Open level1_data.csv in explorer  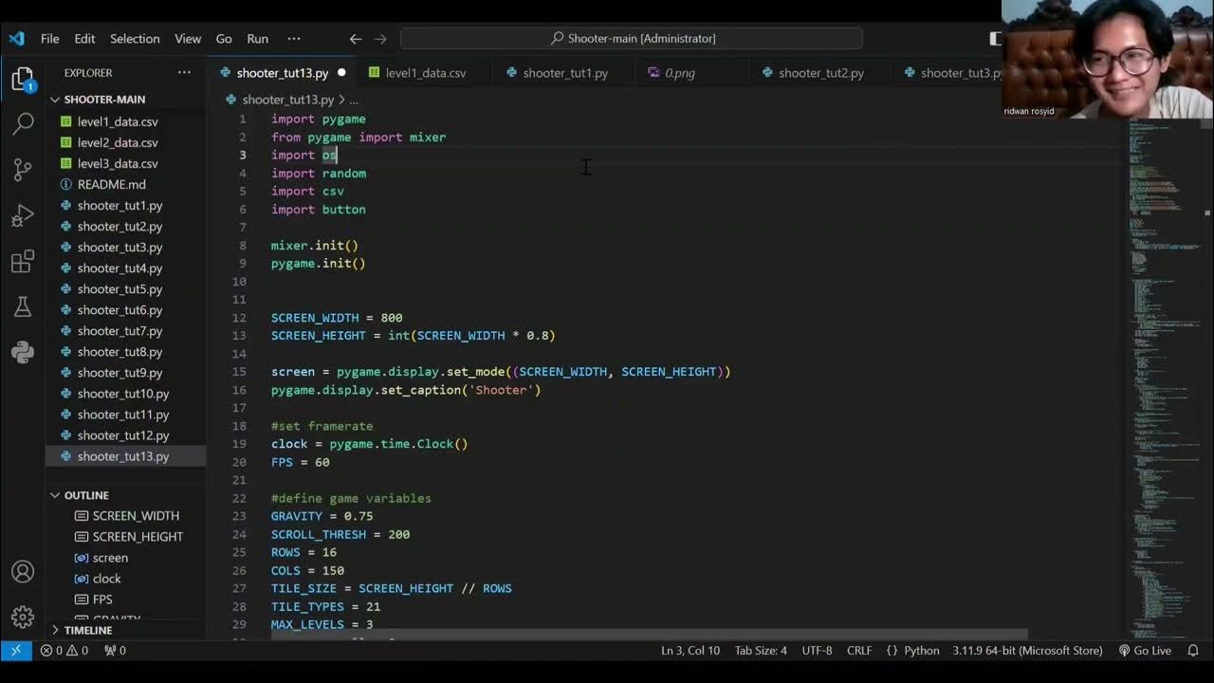(118, 121)
